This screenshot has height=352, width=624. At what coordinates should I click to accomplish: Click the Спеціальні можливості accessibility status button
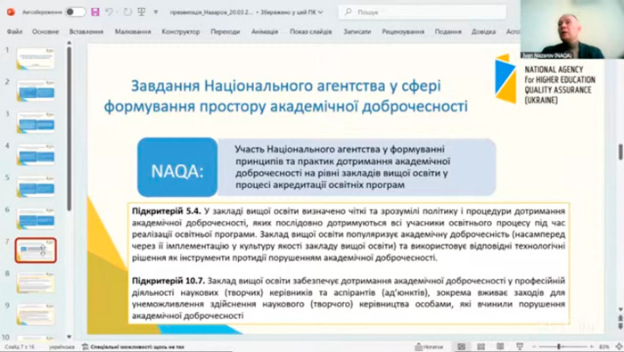tap(133, 347)
